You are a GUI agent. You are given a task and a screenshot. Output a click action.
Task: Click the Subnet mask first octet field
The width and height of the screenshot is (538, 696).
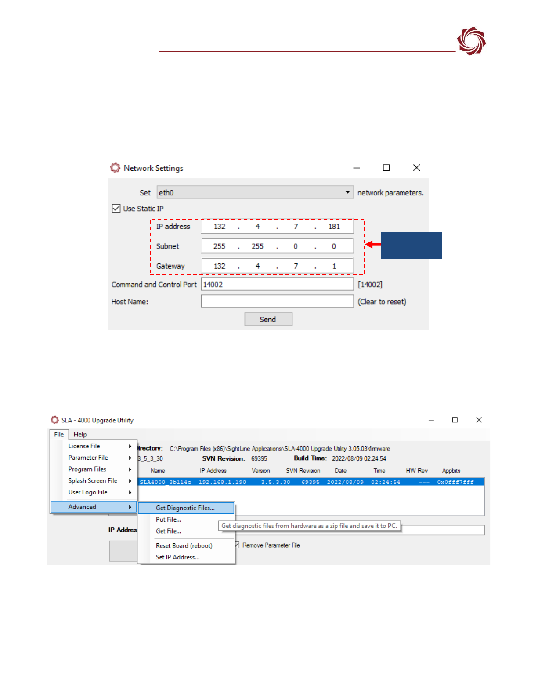(x=220, y=246)
